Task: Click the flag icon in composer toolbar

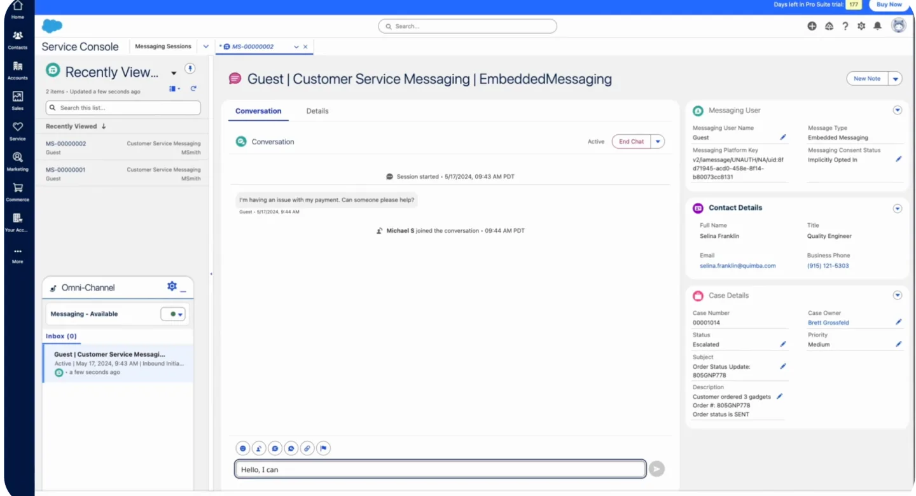Action: pyautogui.click(x=323, y=448)
